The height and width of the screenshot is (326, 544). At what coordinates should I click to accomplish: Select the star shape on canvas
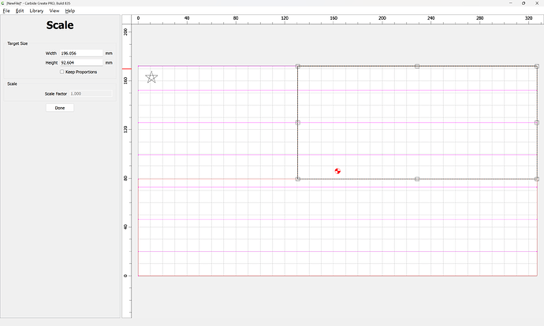[x=151, y=77]
